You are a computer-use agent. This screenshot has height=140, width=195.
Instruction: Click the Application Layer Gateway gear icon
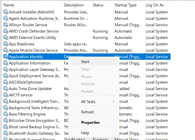click(5, 69)
